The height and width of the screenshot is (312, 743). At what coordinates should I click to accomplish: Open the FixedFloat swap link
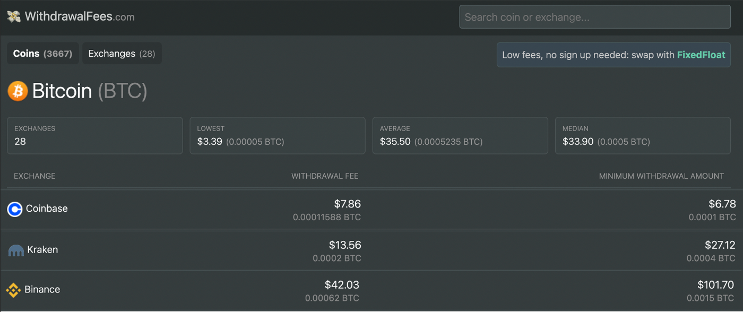(701, 55)
